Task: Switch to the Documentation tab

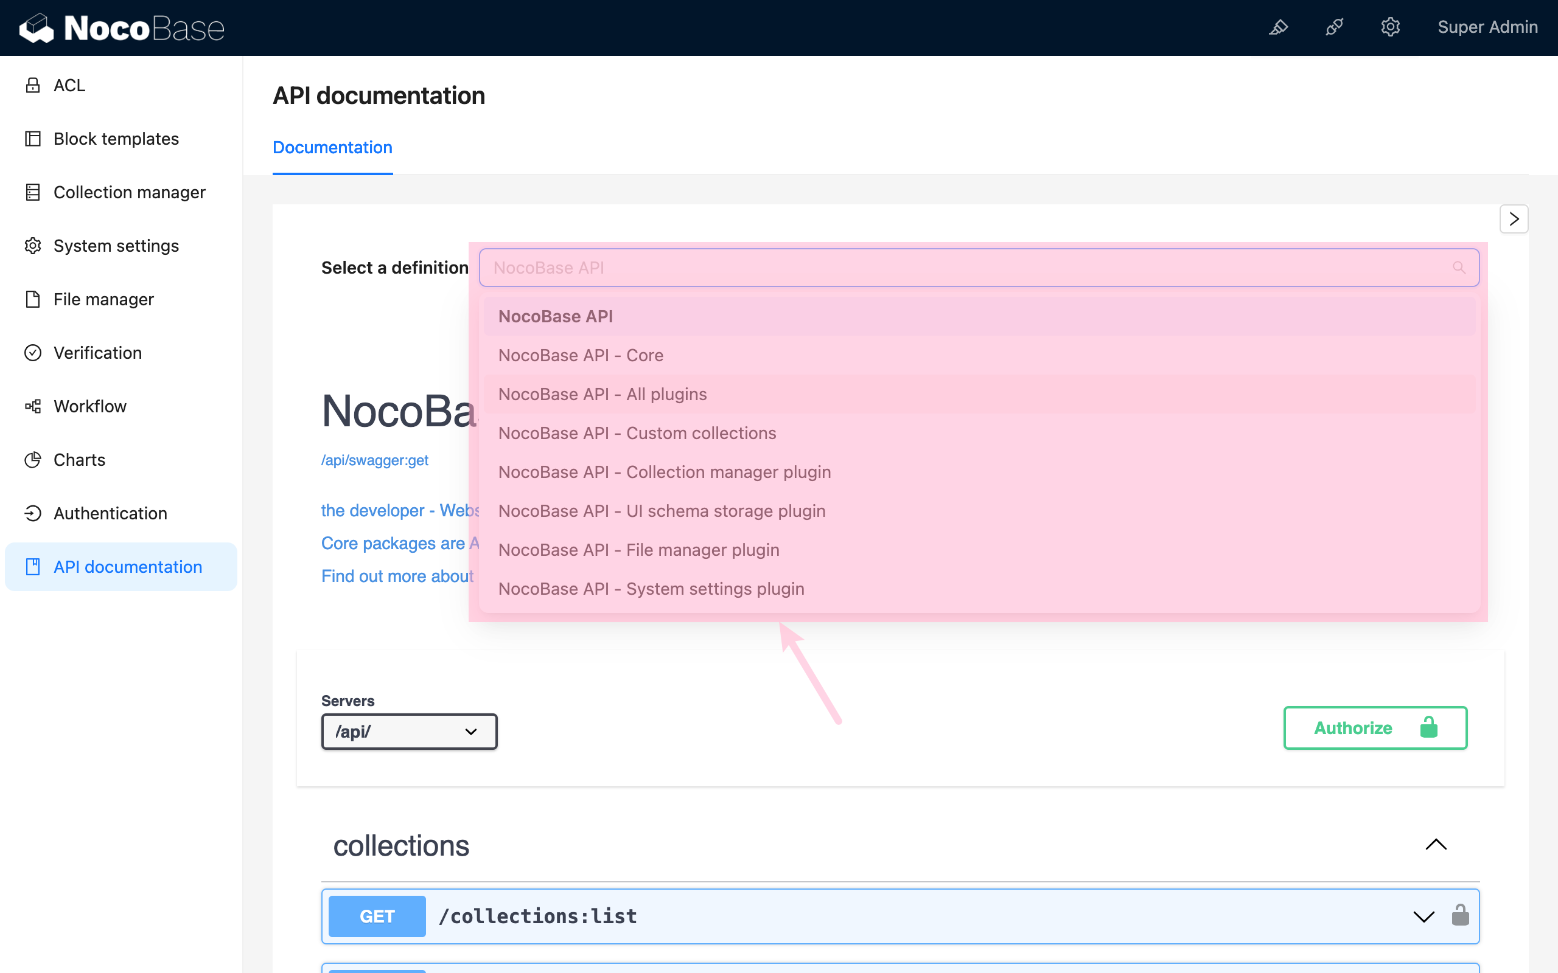Action: [x=332, y=147]
